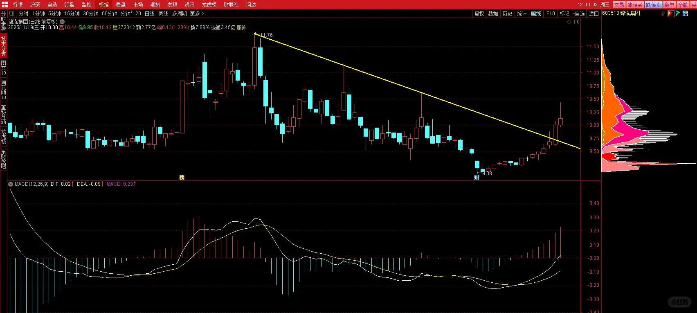Open the F10 company info
Image resolution: width=697 pixels, height=313 pixels.
coord(551,14)
